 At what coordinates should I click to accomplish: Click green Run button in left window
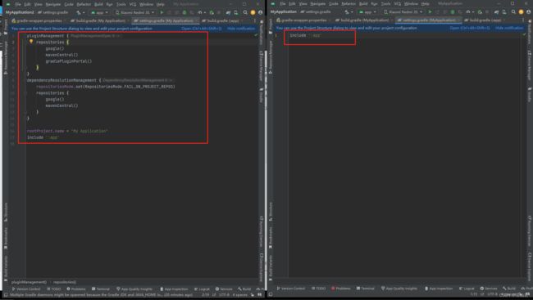point(162,12)
